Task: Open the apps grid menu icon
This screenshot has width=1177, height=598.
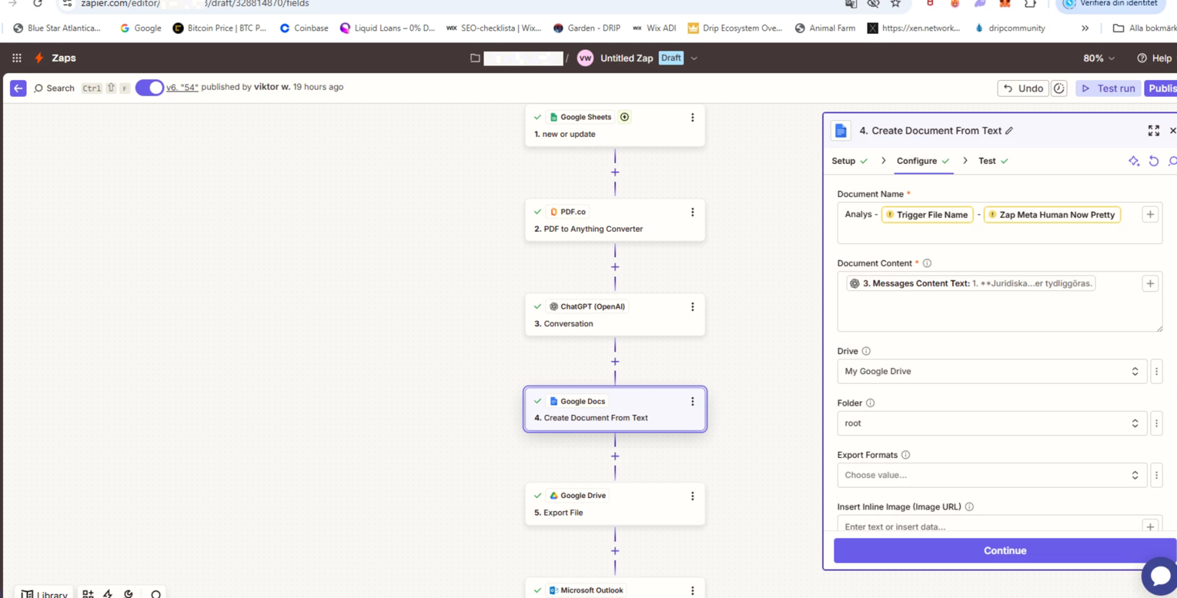Action: coord(17,58)
